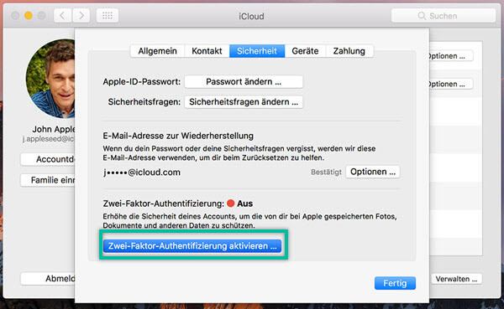Screen dimensions: 504x309
Task: Open Accountdetails button behind dialog
Action: [x=48, y=159]
